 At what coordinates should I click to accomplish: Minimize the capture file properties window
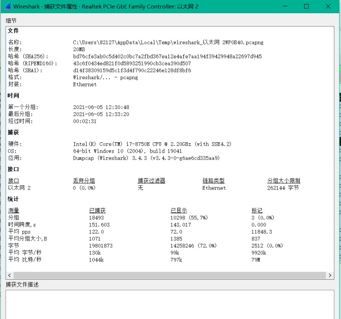[285, 6]
